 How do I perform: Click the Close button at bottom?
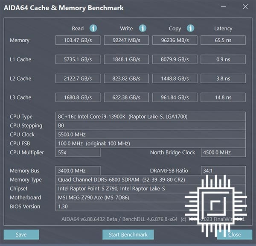point(234,234)
